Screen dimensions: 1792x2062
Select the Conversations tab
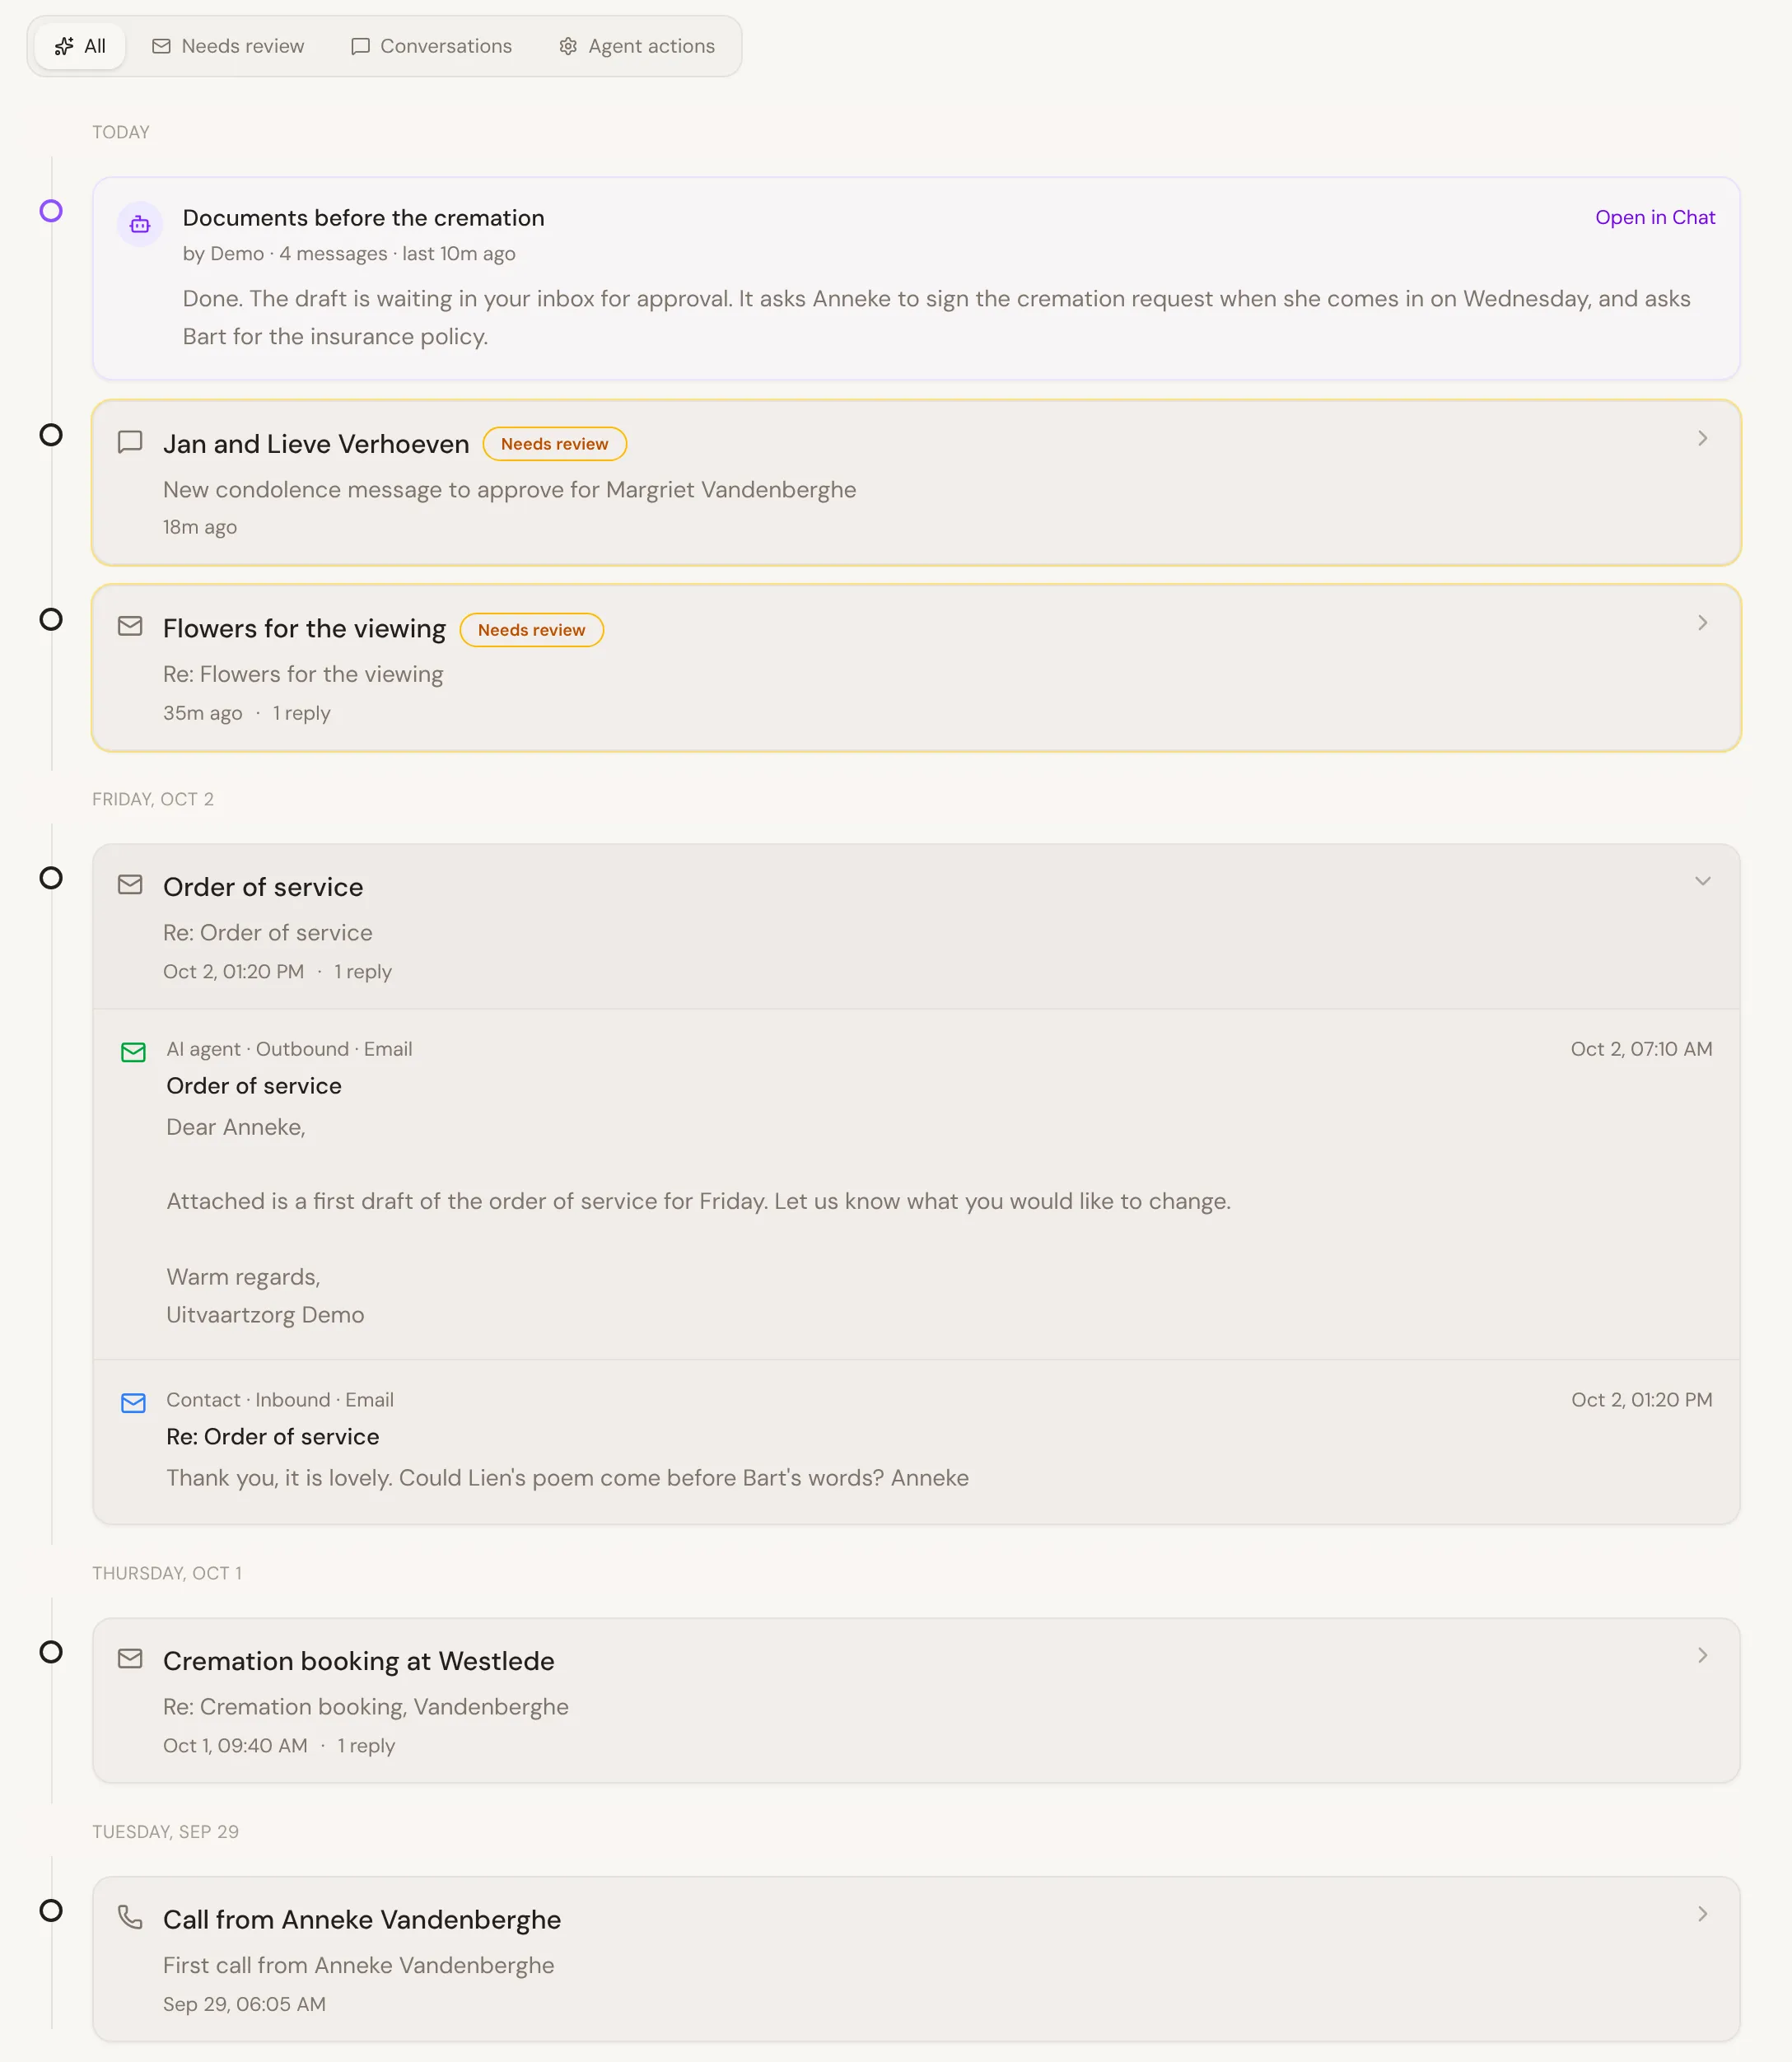pyautogui.click(x=431, y=46)
